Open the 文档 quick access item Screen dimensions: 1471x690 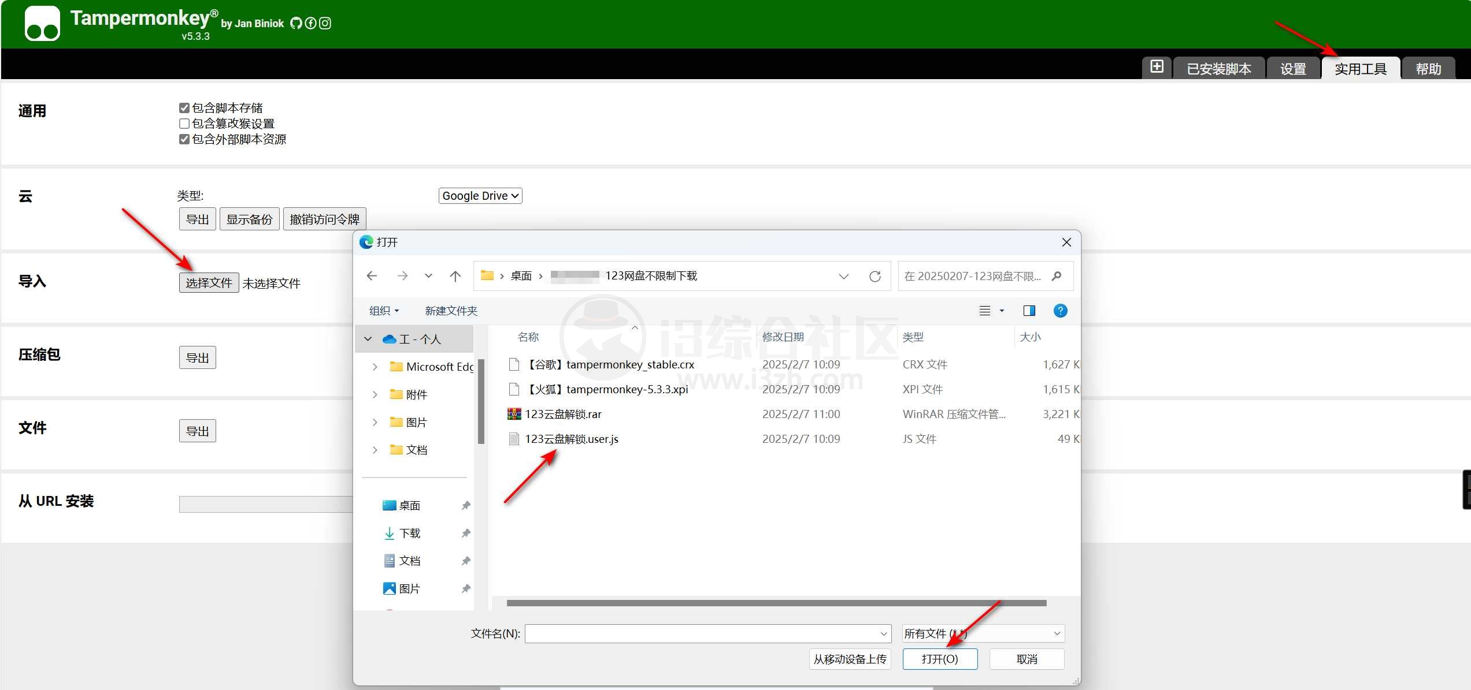tap(409, 561)
